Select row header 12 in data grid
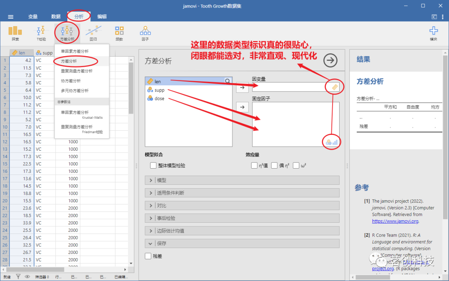 pyautogui.click(x=5, y=142)
